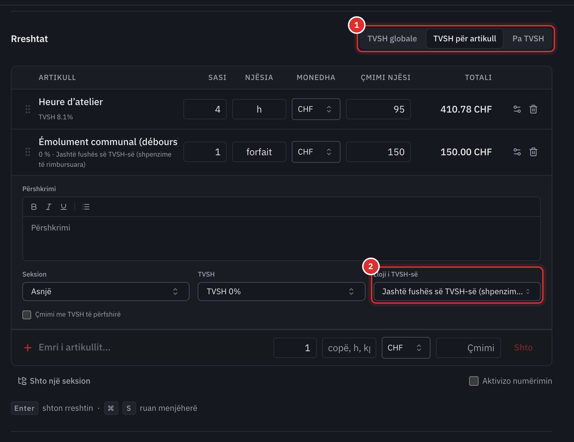Image resolution: width=574 pixels, height=442 pixels.
Task: Edit quantity of Émolument communal row
Action: tap(205, 152)
